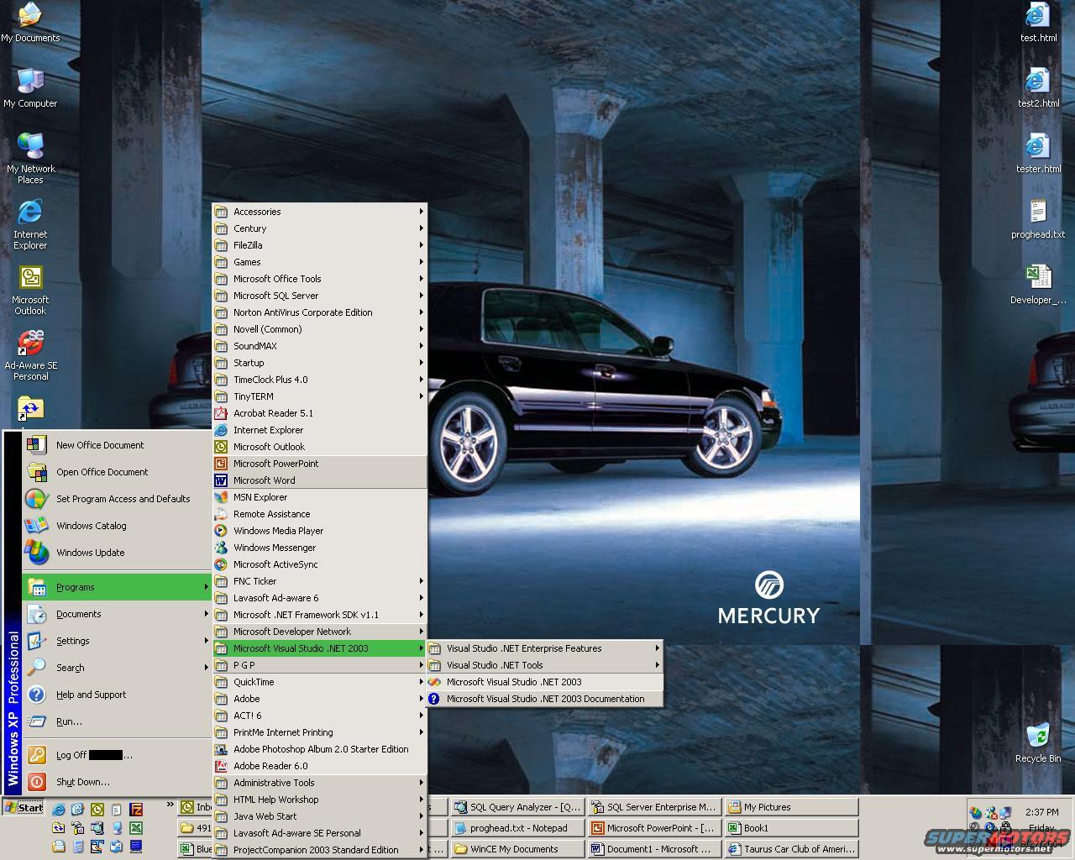The width and height of the screenshot is (1075, 860).
Task: Switch to proghead.txt Notepad taskbar button
Action: coord(517,828)
